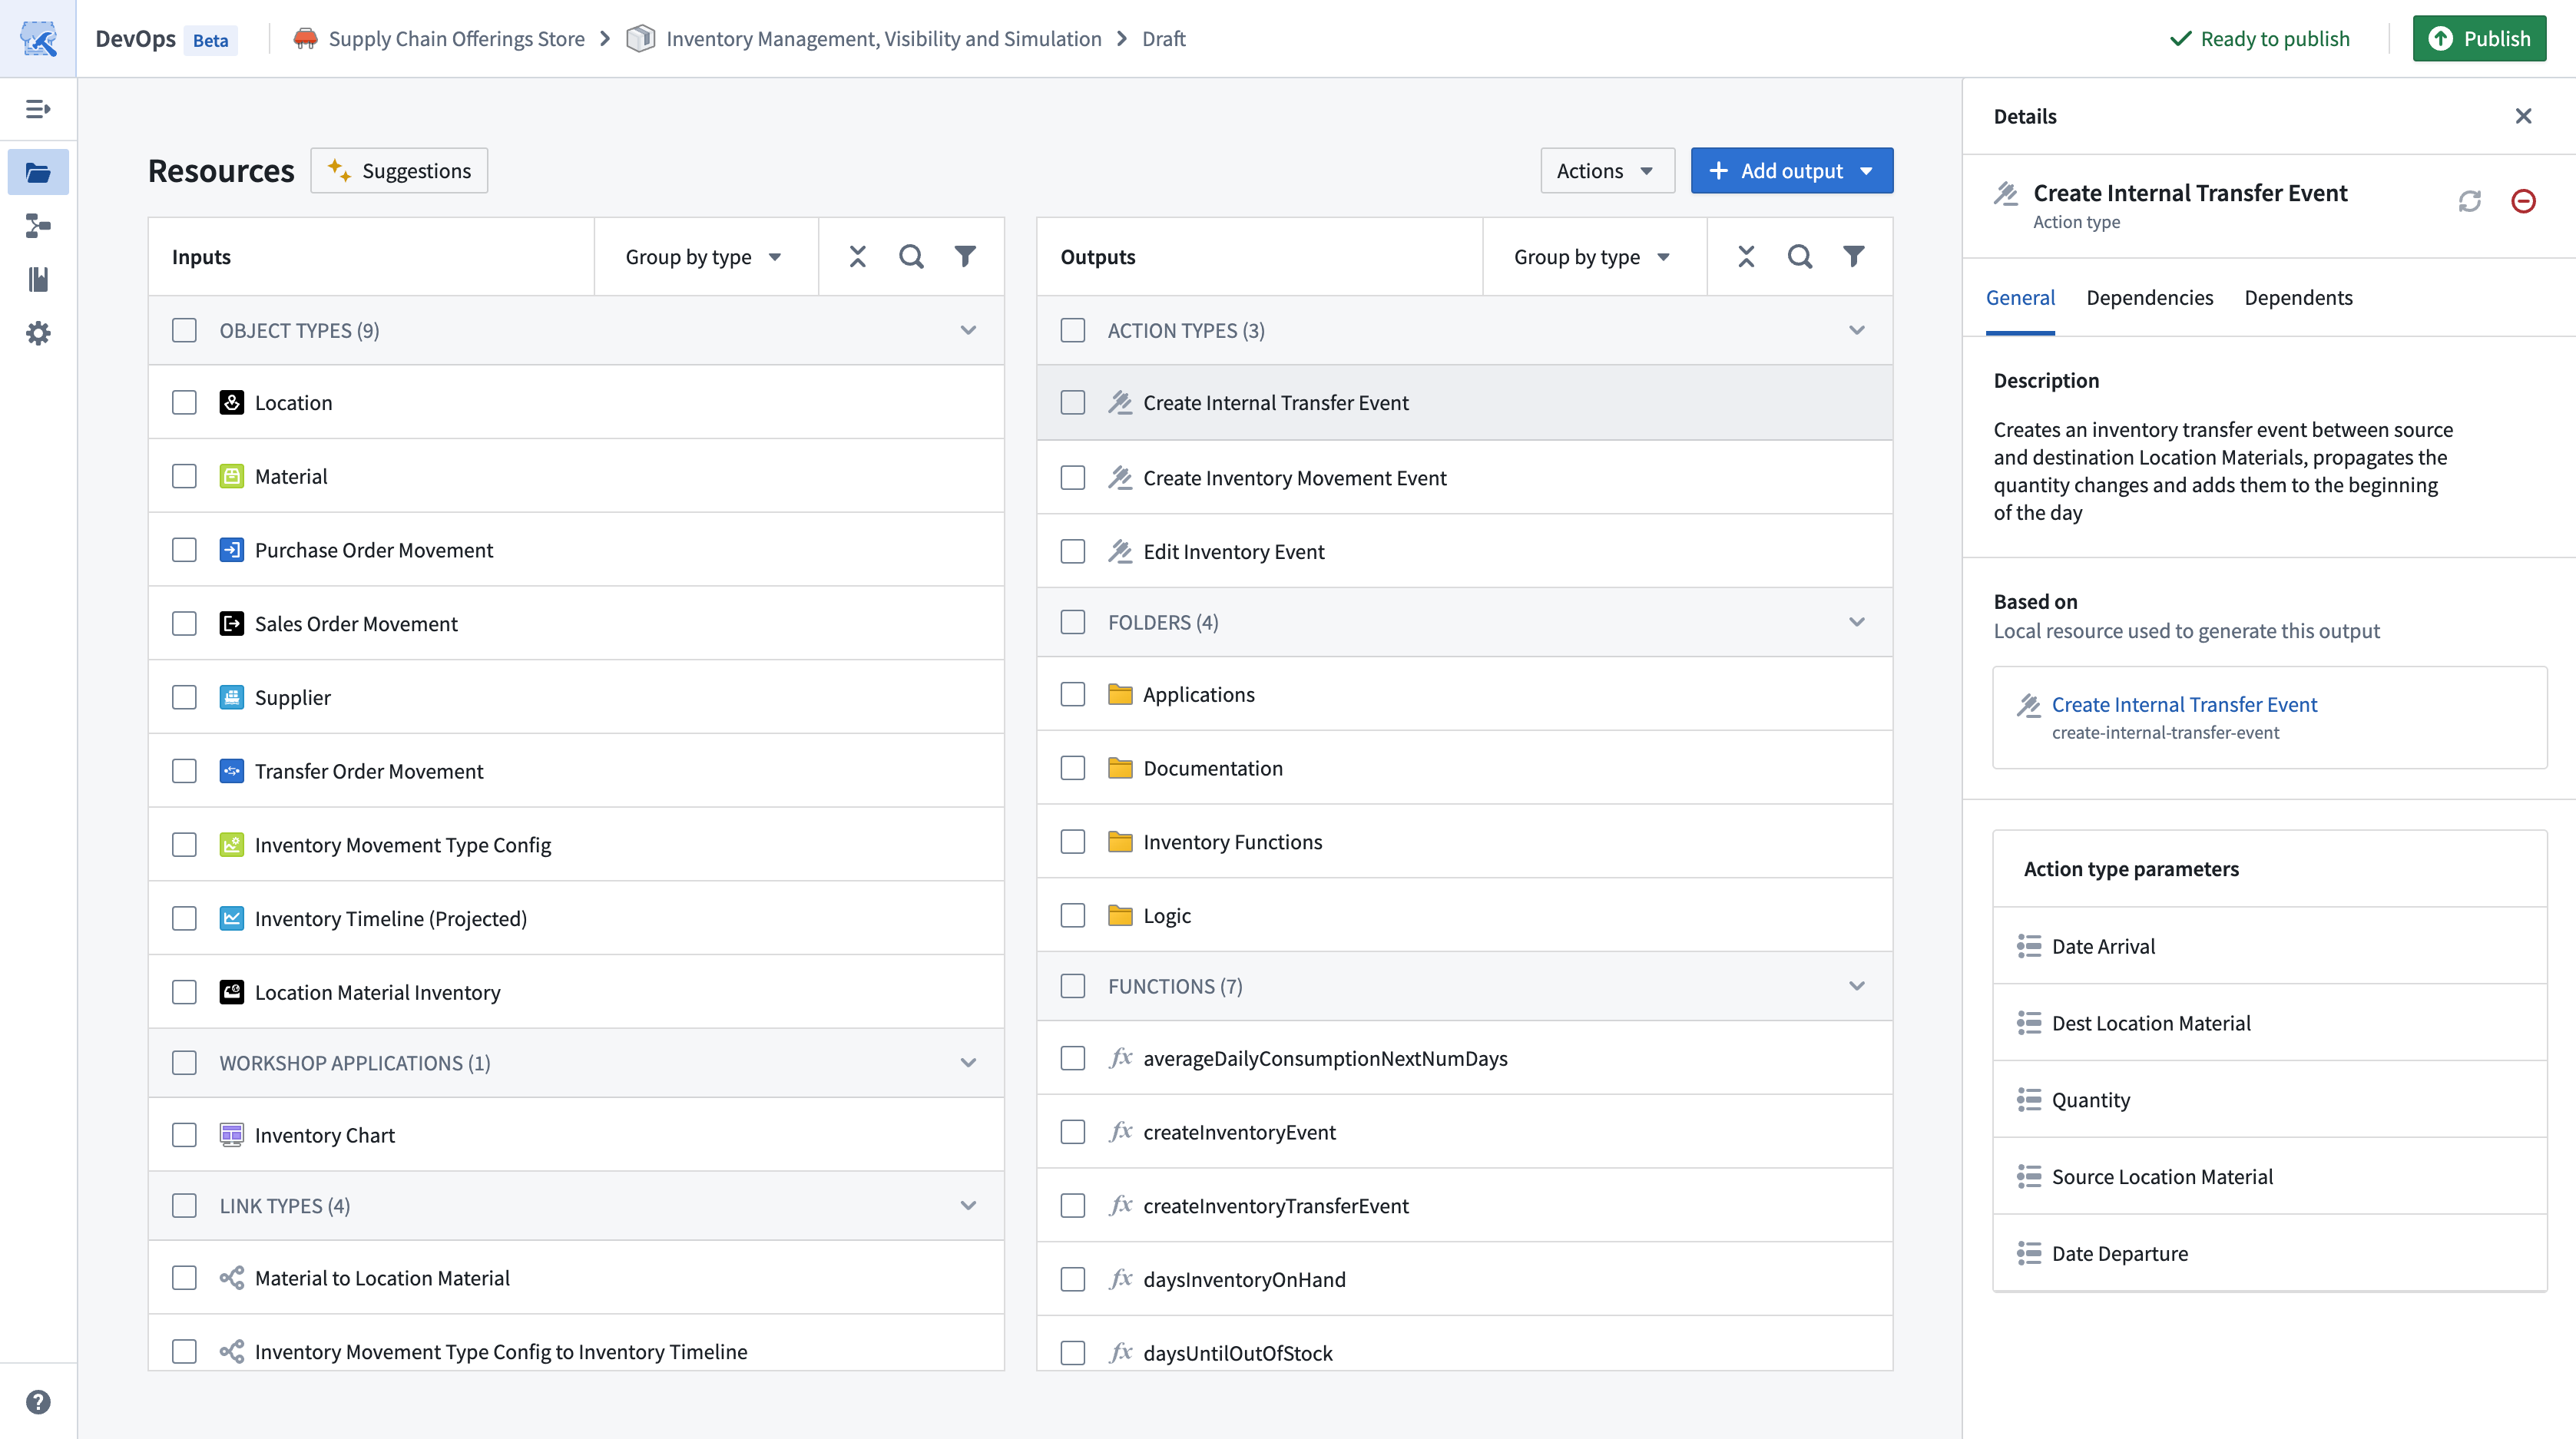Click the red remove icon in Details
Viewport: 2576px width, 1439px height.
pos(2522,201)
